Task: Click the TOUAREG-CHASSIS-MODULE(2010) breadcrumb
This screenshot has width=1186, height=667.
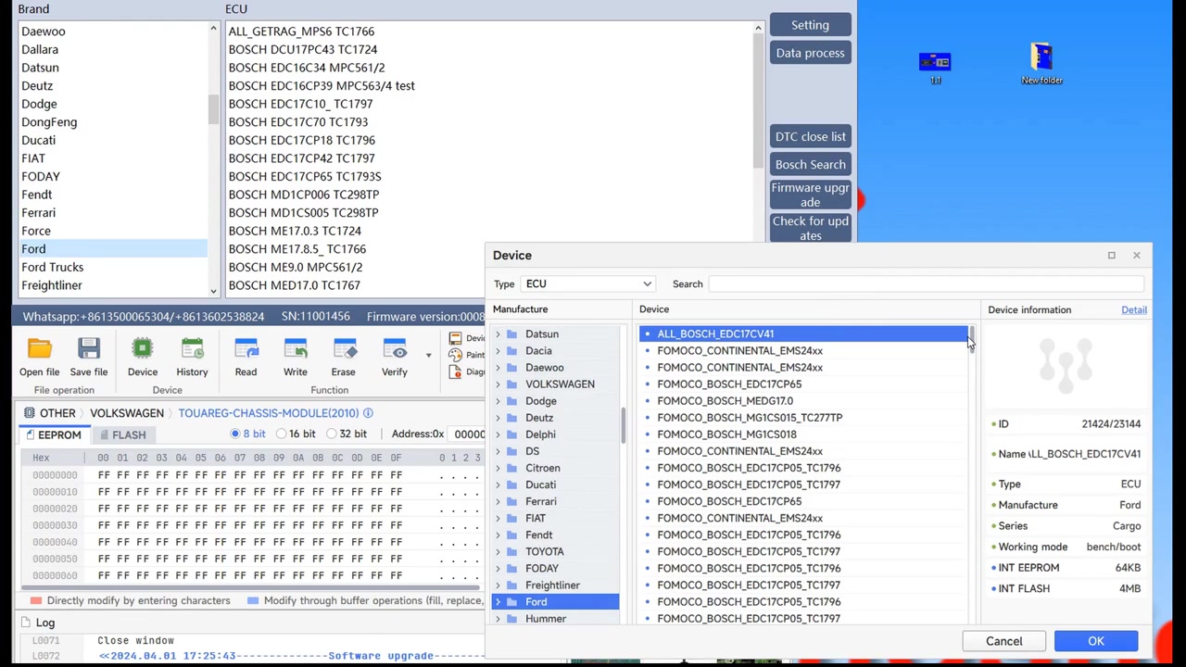Action: [267, 413]
